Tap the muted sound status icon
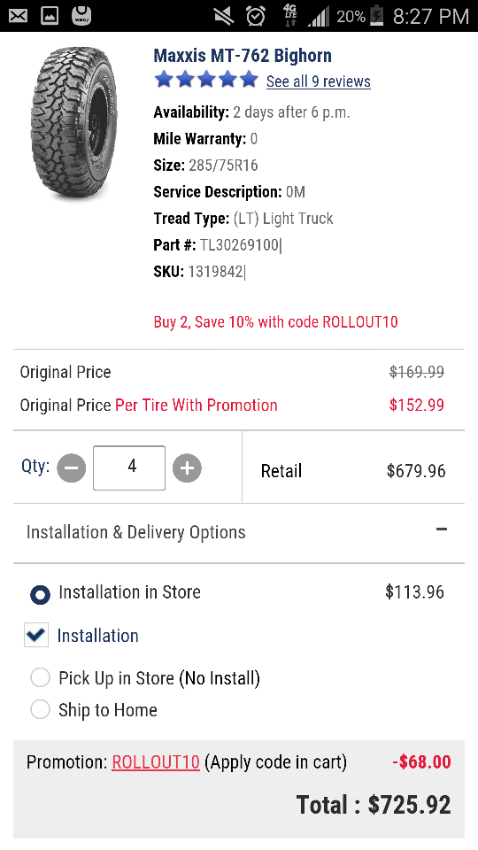Viewport: 478px width, 850px height. tap(224, 16)
